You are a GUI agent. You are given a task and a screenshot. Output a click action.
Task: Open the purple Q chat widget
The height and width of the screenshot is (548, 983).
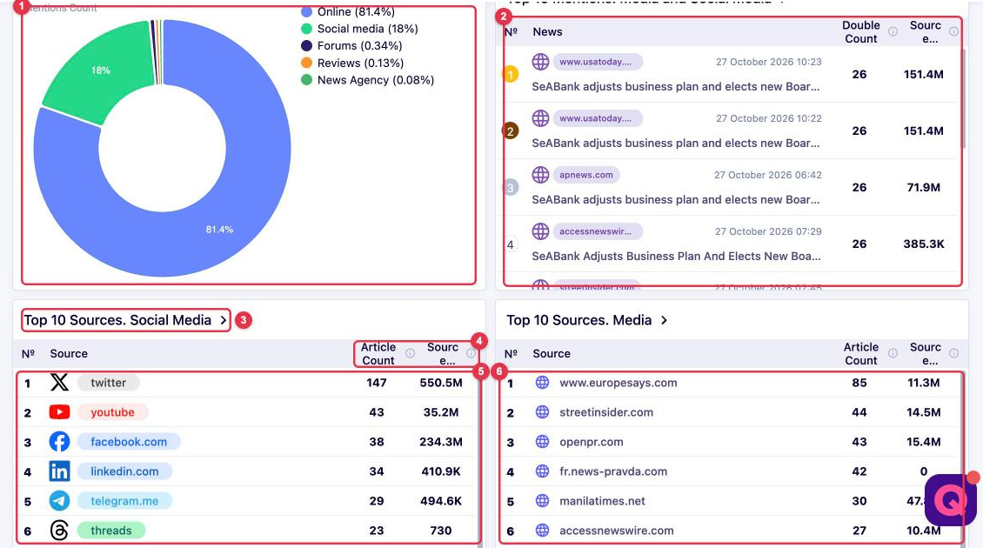coord(951,499)
